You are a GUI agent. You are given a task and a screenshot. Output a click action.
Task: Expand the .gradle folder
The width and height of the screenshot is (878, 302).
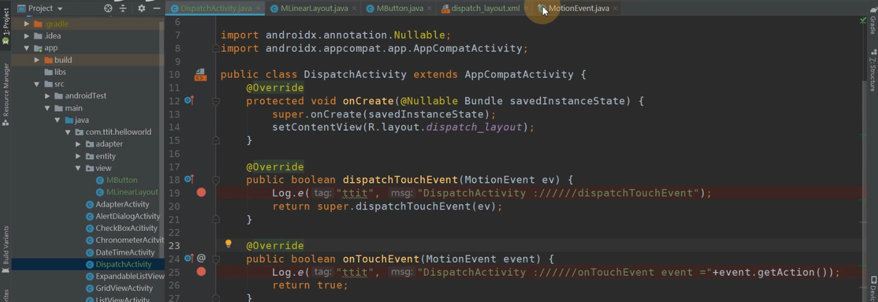point(27,24)
